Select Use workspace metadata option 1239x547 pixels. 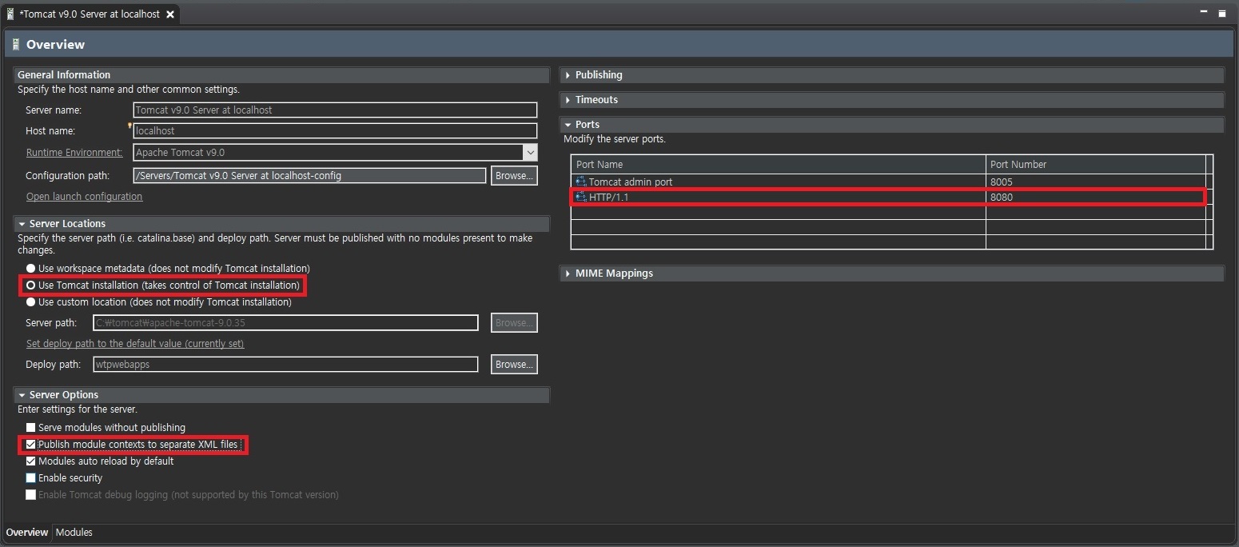pyautogui.click(x=31, y=269)
